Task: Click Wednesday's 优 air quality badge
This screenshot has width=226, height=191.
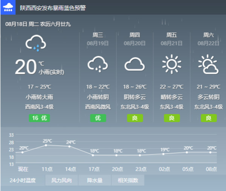Action: [98, 118]
